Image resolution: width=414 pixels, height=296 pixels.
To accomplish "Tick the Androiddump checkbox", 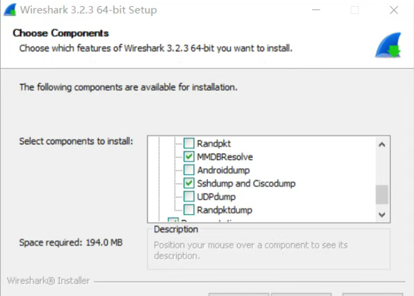I will click(x=189, y=170).
